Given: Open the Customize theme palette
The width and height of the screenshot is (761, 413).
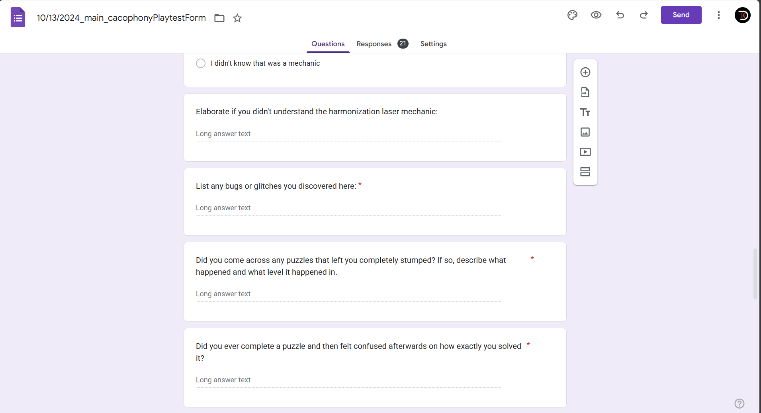Looking at the screenshot, I should 572,15.
